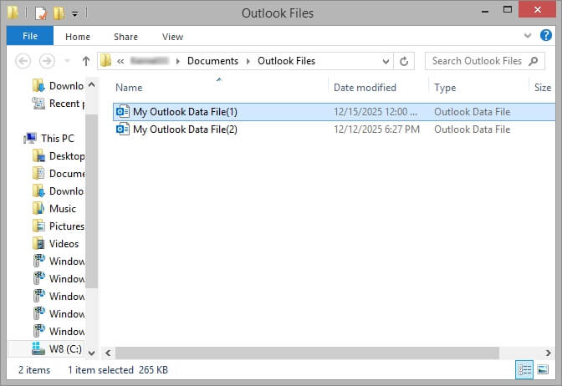Image resolution: width=562 pixels, height=386 pixels.
Task: Open the File ribbon tab
Action: click(x=30, y=36)
